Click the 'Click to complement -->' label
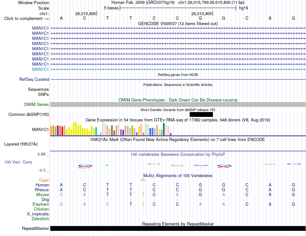The height and width of the screenshot is (236, 306). [26, 19]
